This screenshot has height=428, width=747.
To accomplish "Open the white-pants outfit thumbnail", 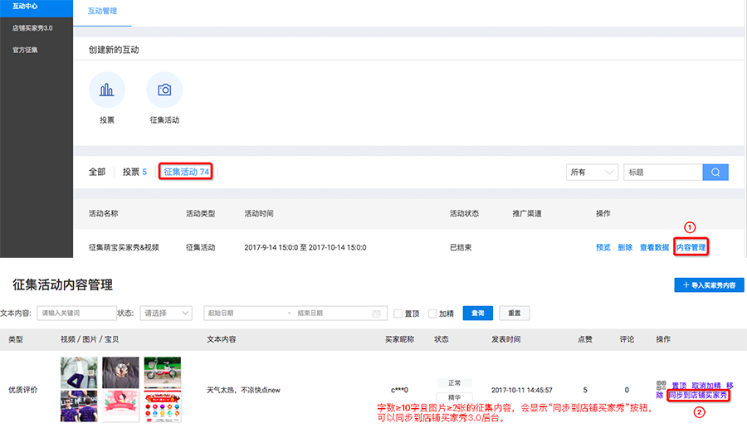I will coord(79,372).
